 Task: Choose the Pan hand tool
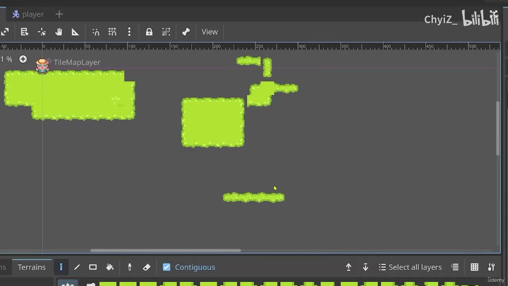click(59, 32)
